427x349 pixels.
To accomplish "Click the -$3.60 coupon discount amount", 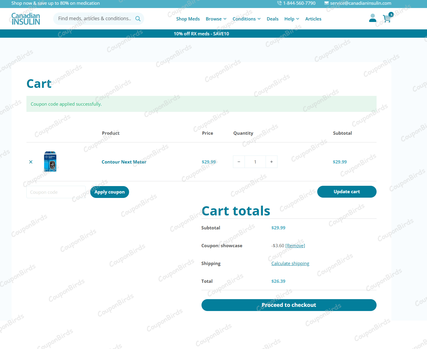I will pyautogui.click(x=278, y=246).
